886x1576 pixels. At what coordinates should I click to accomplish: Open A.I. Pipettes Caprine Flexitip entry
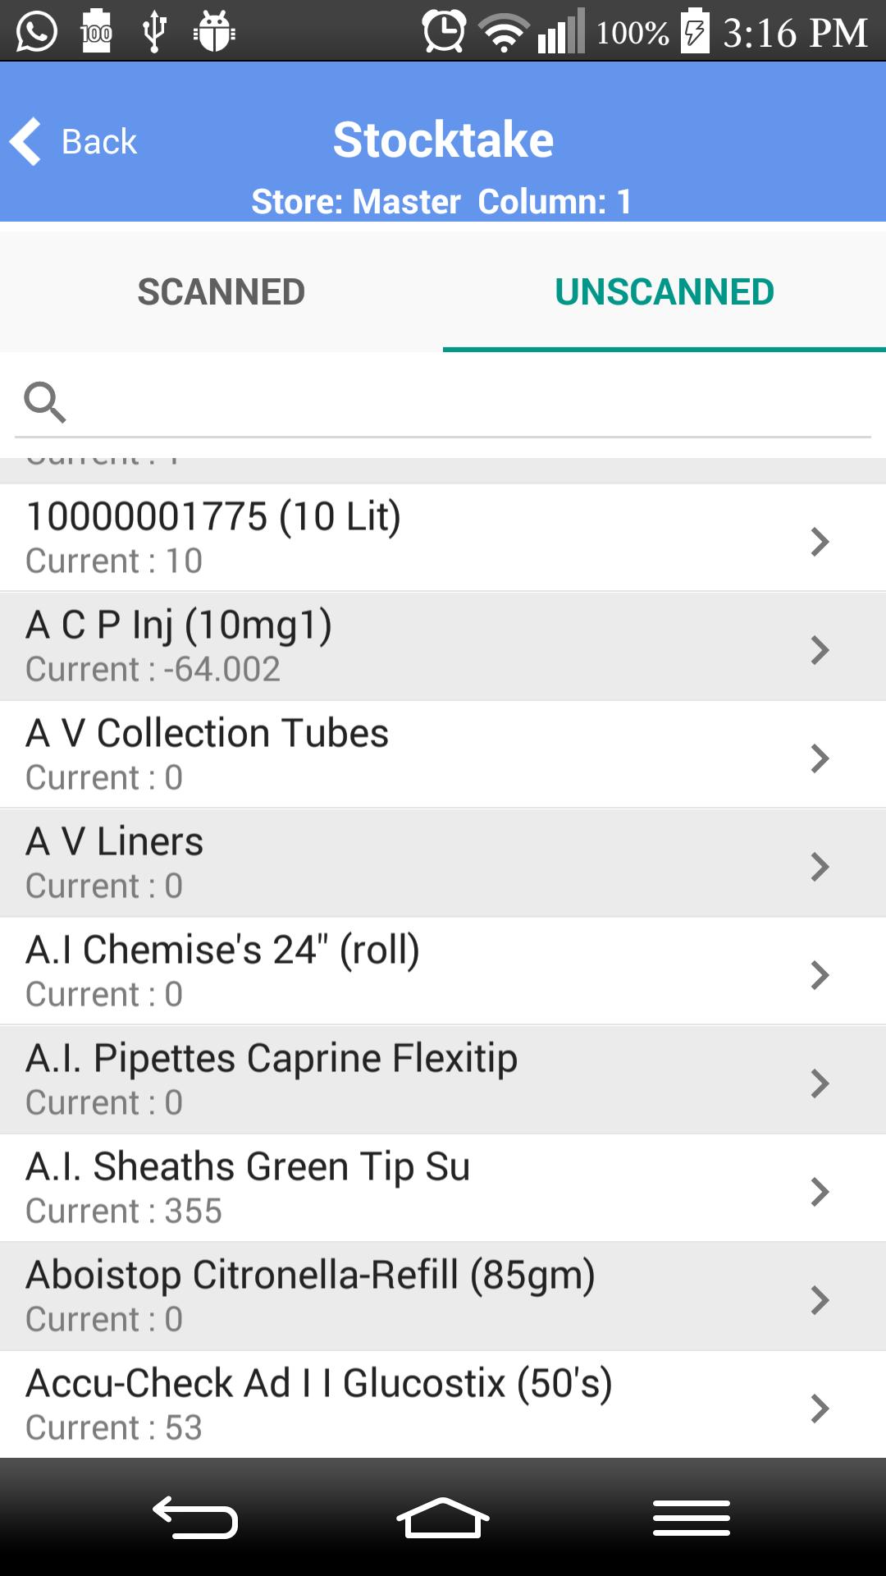pos(410,1080)
